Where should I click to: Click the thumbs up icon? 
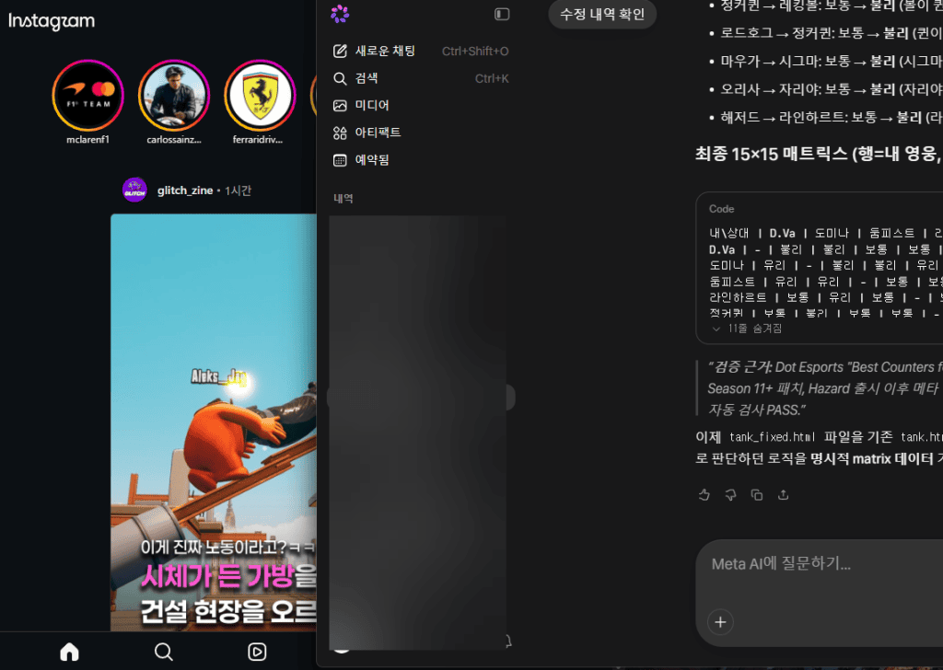[704, 494]
